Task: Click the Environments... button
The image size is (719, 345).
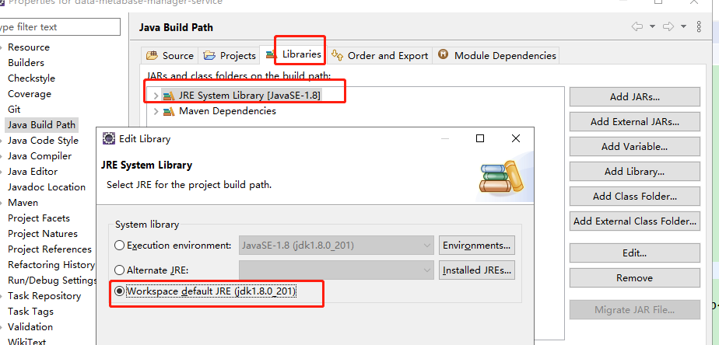Action: pyautogui.click(x=476, y=246)
